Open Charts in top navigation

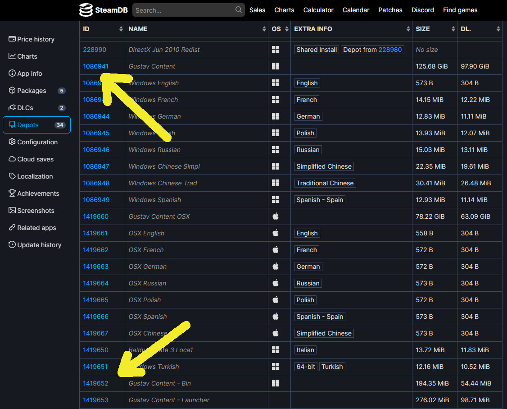tap(284, 10)
